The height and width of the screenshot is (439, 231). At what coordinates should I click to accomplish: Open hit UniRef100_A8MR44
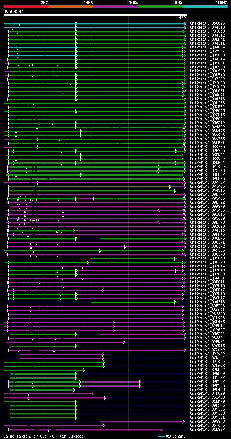(x=207, y=155)
